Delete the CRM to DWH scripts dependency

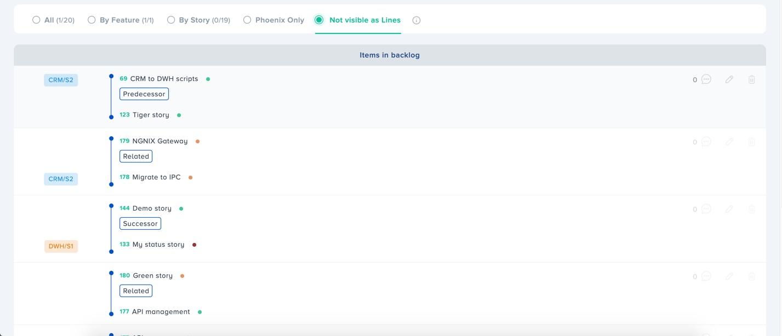(x=751, y=79)
